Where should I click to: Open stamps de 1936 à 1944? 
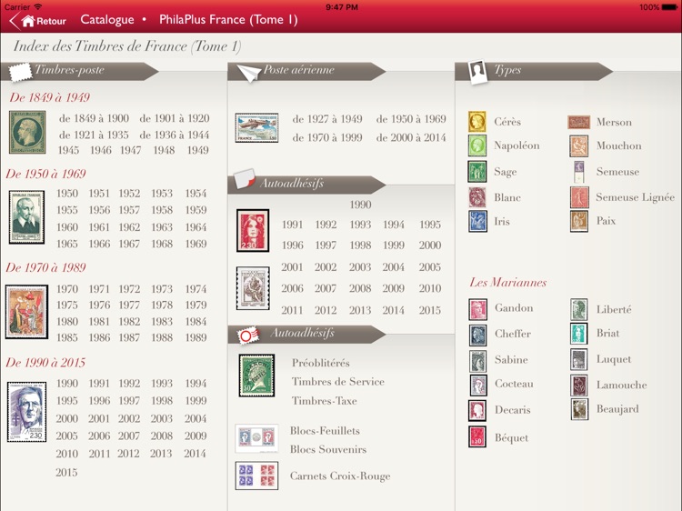(174, 135)
